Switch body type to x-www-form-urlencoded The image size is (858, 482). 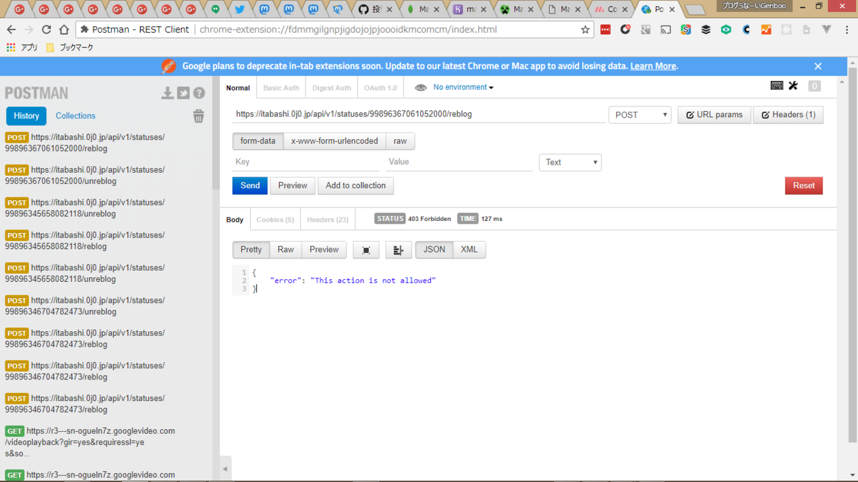point(334,141)
